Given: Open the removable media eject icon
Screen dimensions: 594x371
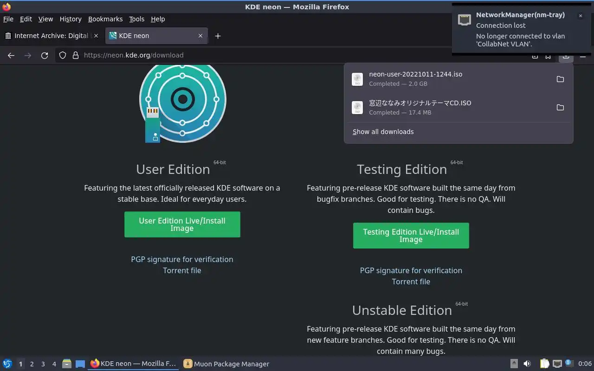Looking at the screenshot, I should 514,364.
